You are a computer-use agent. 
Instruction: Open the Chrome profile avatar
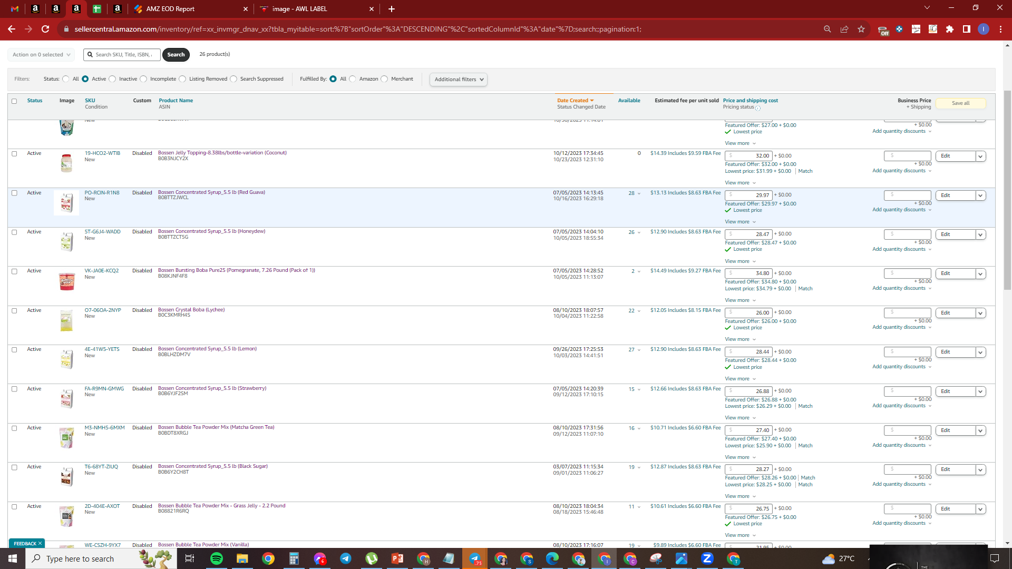(x=984, y=29)
